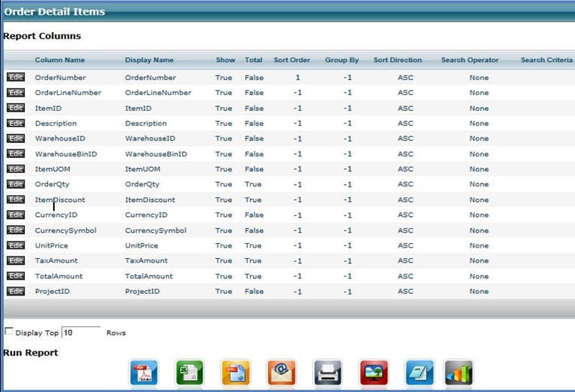575x392 pixels.
Task: Edit the ItemDiscount row
Action: (x=16, y=199)
